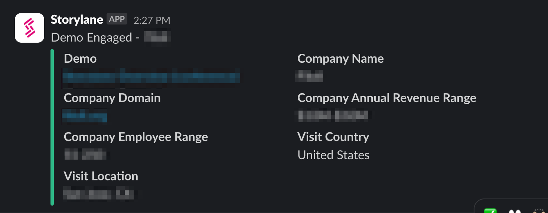Click the "Company Name" field label
The height and width of the screenshot is (213, 548).
pos(340,59)
